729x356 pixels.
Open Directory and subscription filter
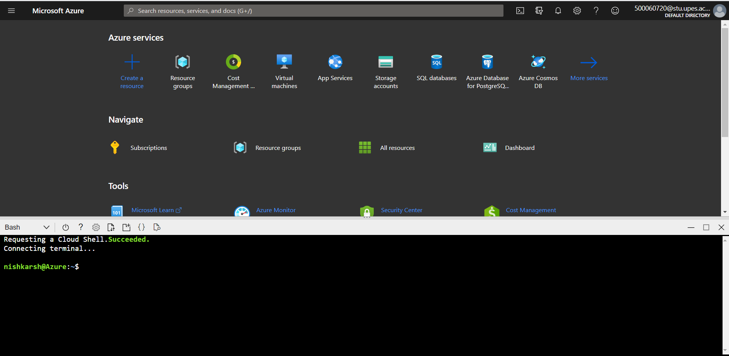539,11
